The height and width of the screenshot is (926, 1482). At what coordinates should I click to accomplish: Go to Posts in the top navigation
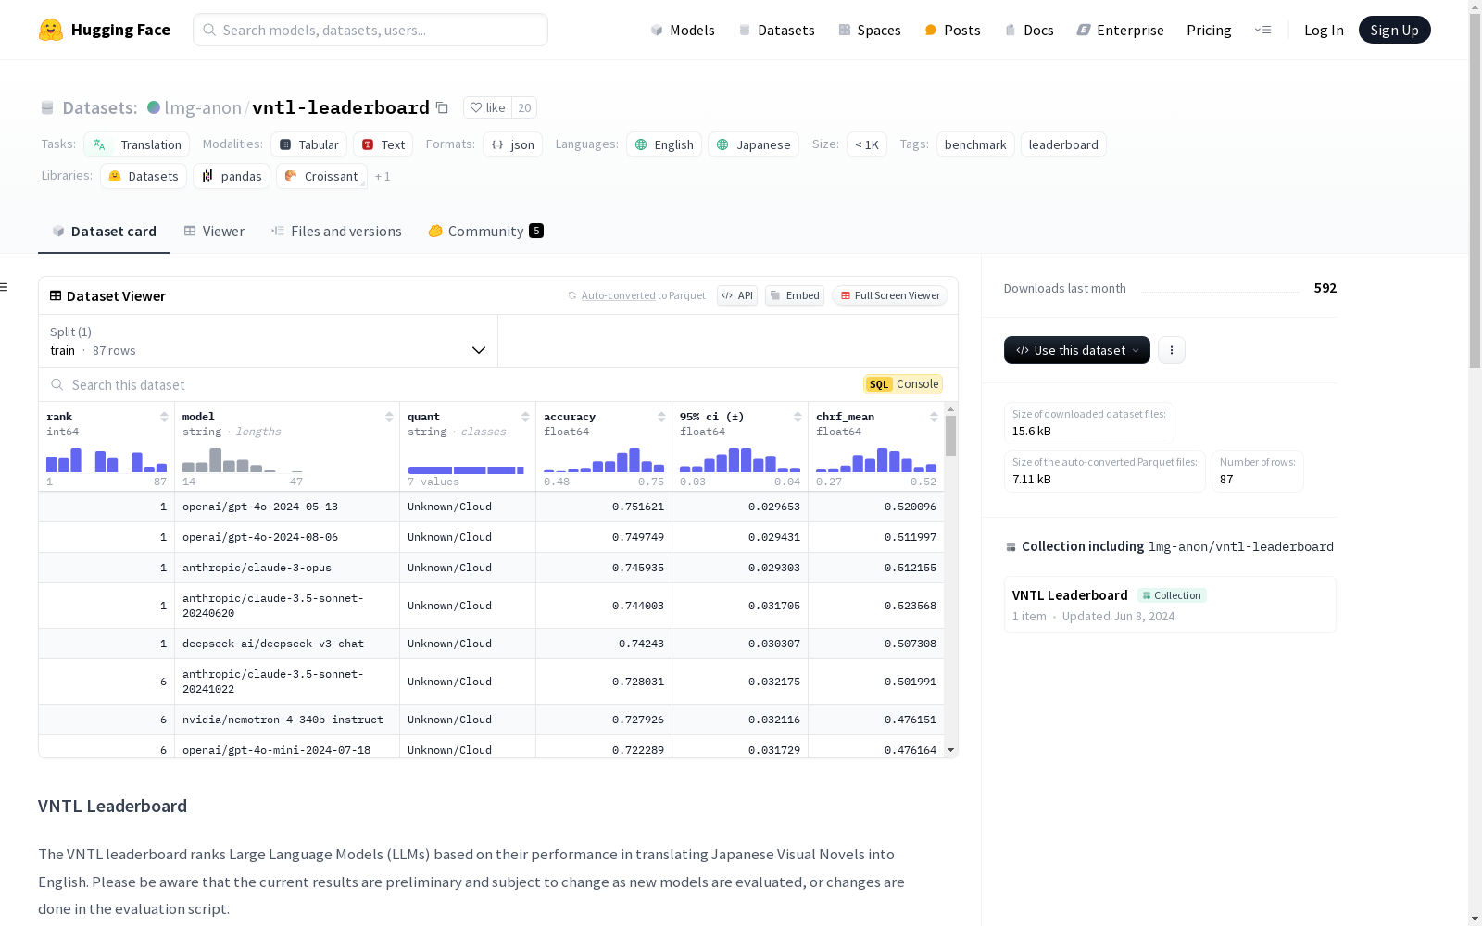point(953,30)
